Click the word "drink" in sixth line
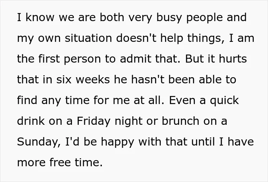Viewport: 268px width, 182px height. pyautogui.click(x=31, y=121)
